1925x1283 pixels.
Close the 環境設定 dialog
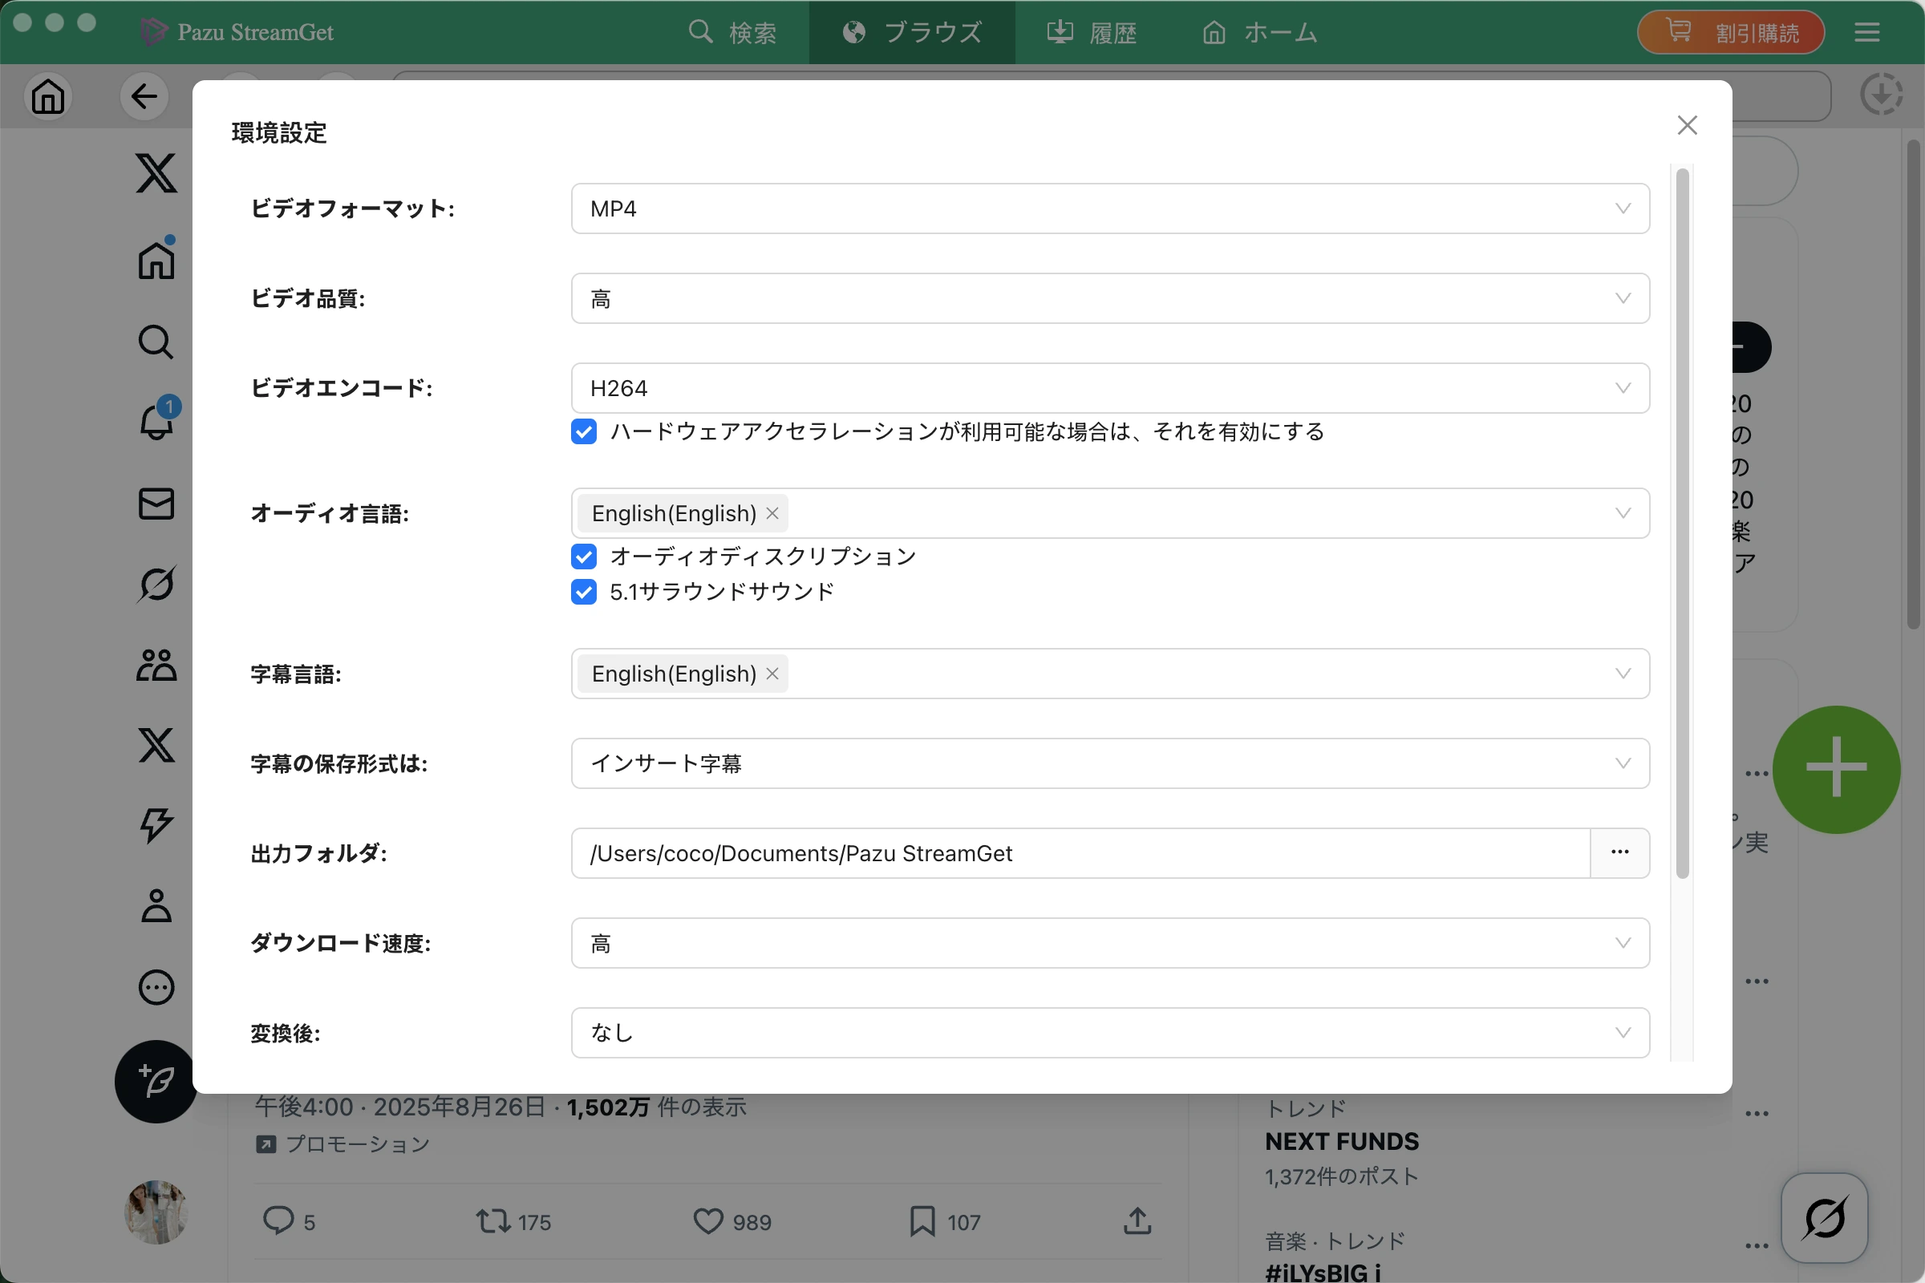pos(1687,125)
